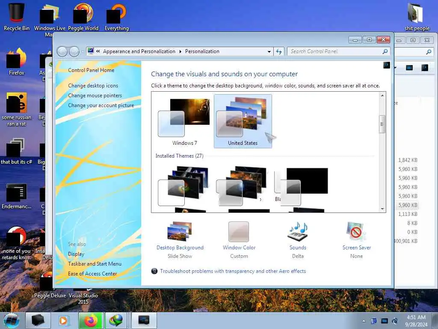Open 'that but its c#' desktop icon
Image resolution: width=438 pixels, height=329 pixels.
tap(17, 151)
